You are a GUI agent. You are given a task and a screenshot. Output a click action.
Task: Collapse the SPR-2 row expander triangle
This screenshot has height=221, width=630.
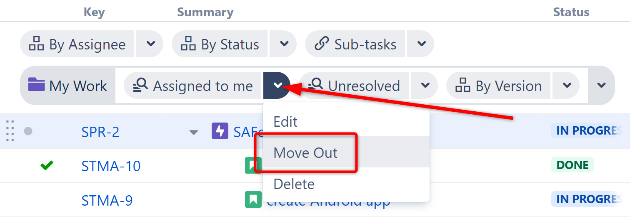193,133
